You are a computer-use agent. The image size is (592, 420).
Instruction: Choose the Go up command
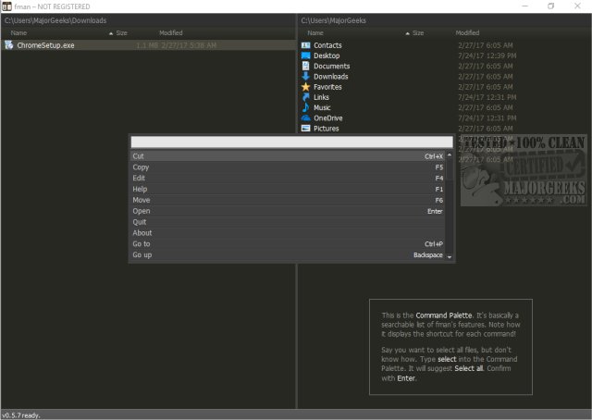tap(288, 255)
